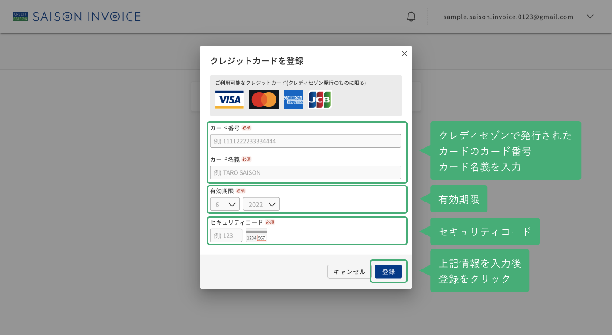The height and width of the screenshot is (335, 612).
Task: Click the security code card illustration
Action: point(257,235)
